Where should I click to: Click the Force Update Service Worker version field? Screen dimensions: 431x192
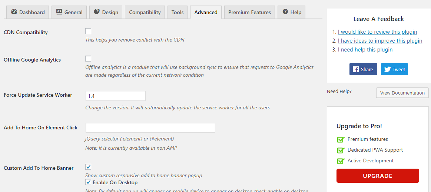[115, 96]
